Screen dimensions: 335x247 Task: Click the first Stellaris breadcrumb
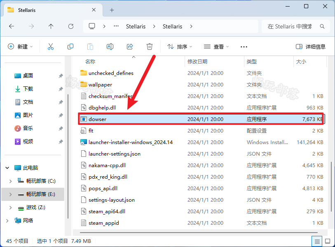point(136,26)
